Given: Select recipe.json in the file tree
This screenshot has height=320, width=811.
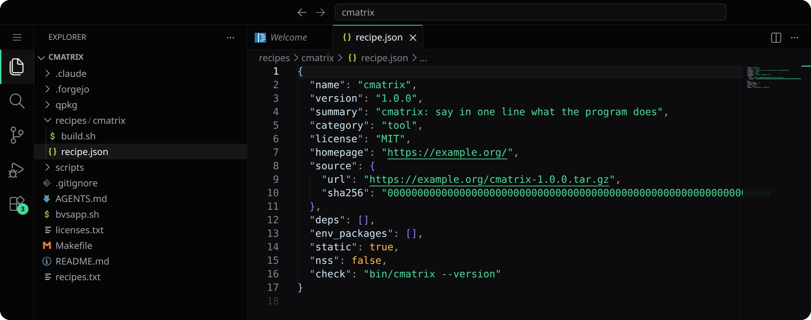Looking at the screenshot, I should [x=141, y=151].
